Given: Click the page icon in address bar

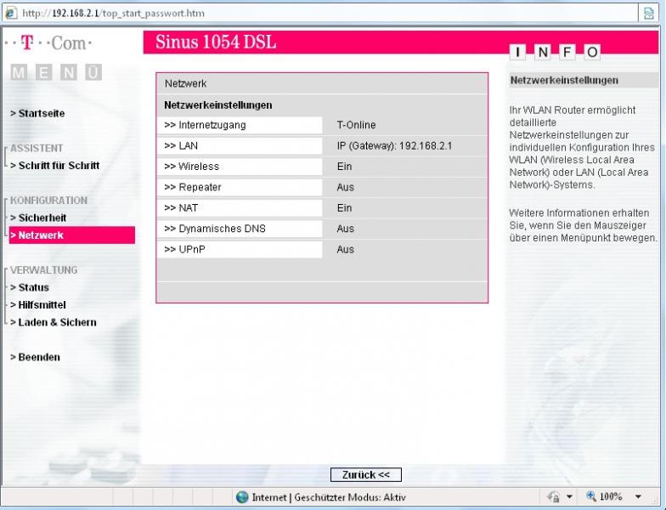Looking at the screenshot, I should (x=10, y=13).
